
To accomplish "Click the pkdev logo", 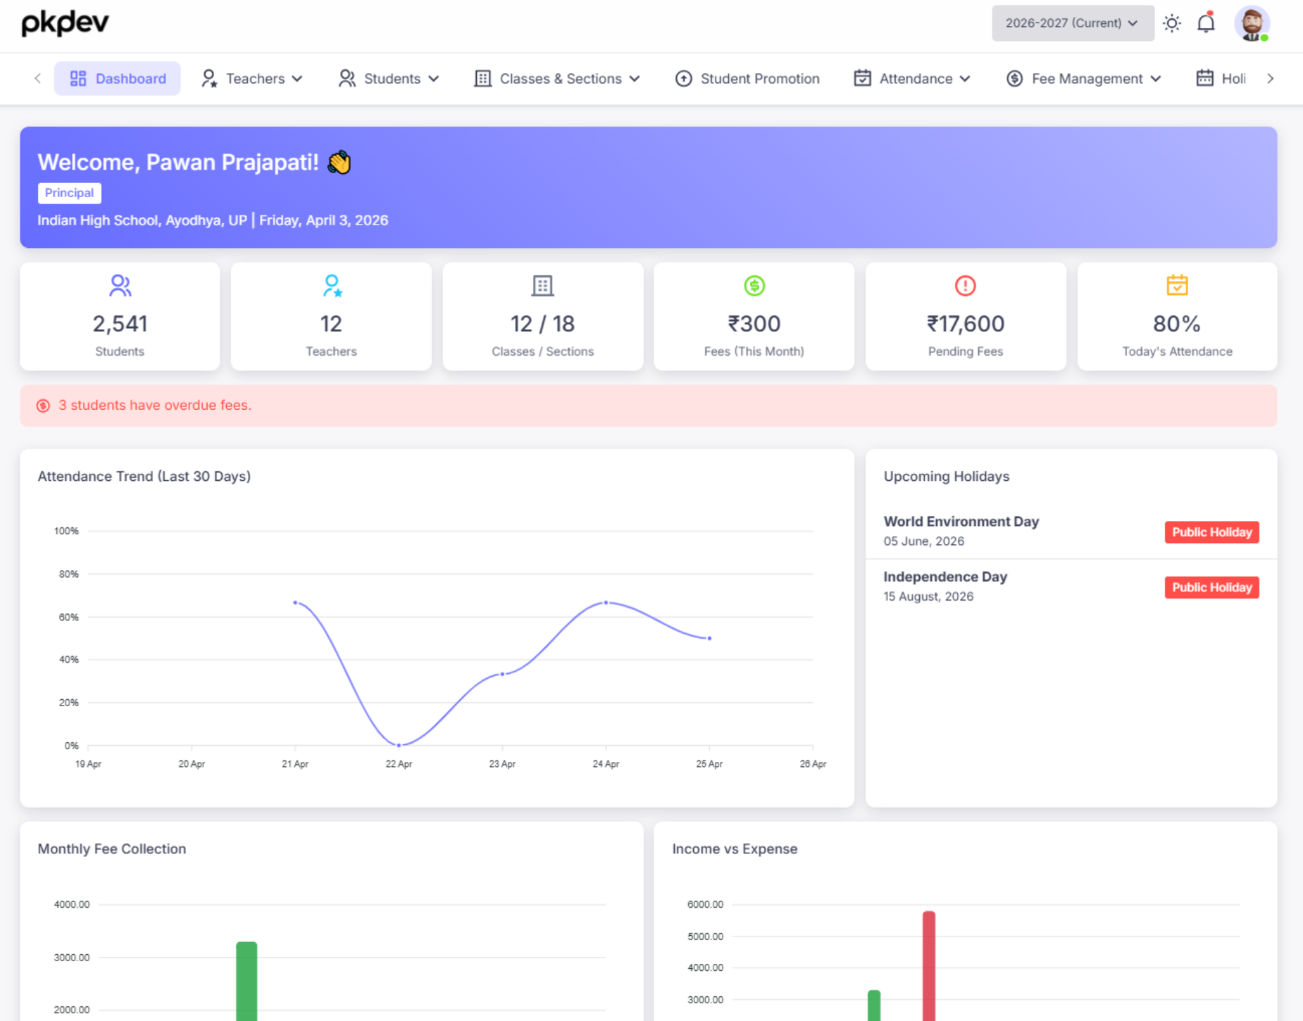I will point(65,23).
